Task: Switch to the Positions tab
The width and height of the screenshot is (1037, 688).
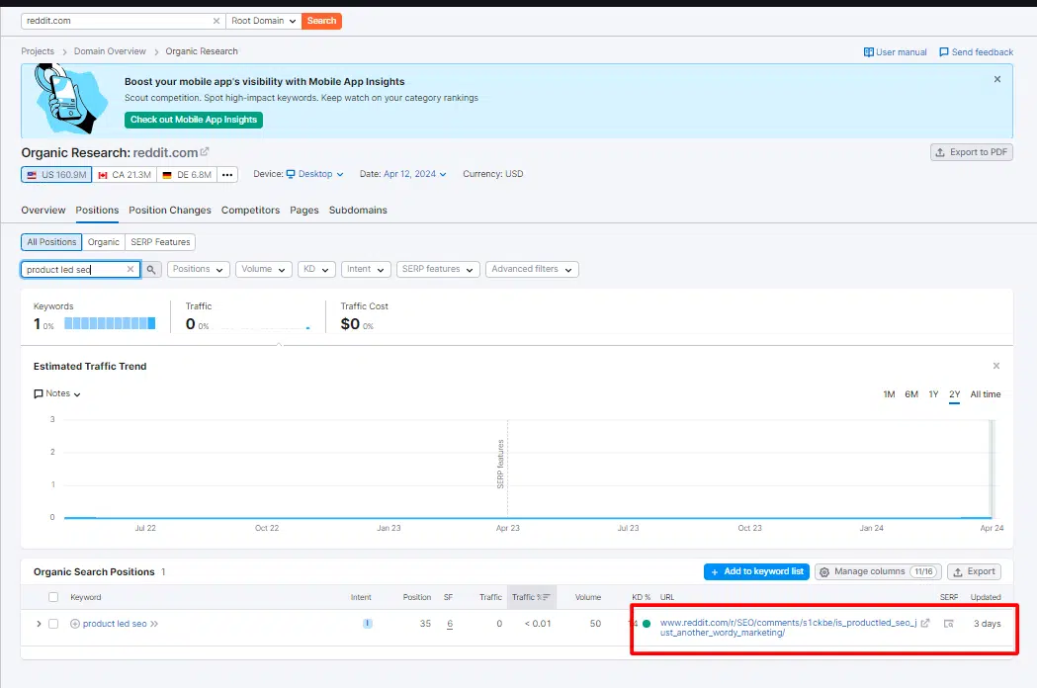Action: [97, 211]
